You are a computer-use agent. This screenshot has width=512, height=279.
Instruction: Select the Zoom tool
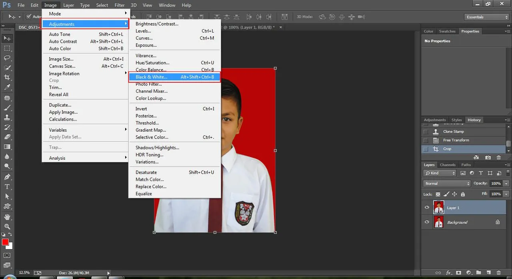click(7, 226)
